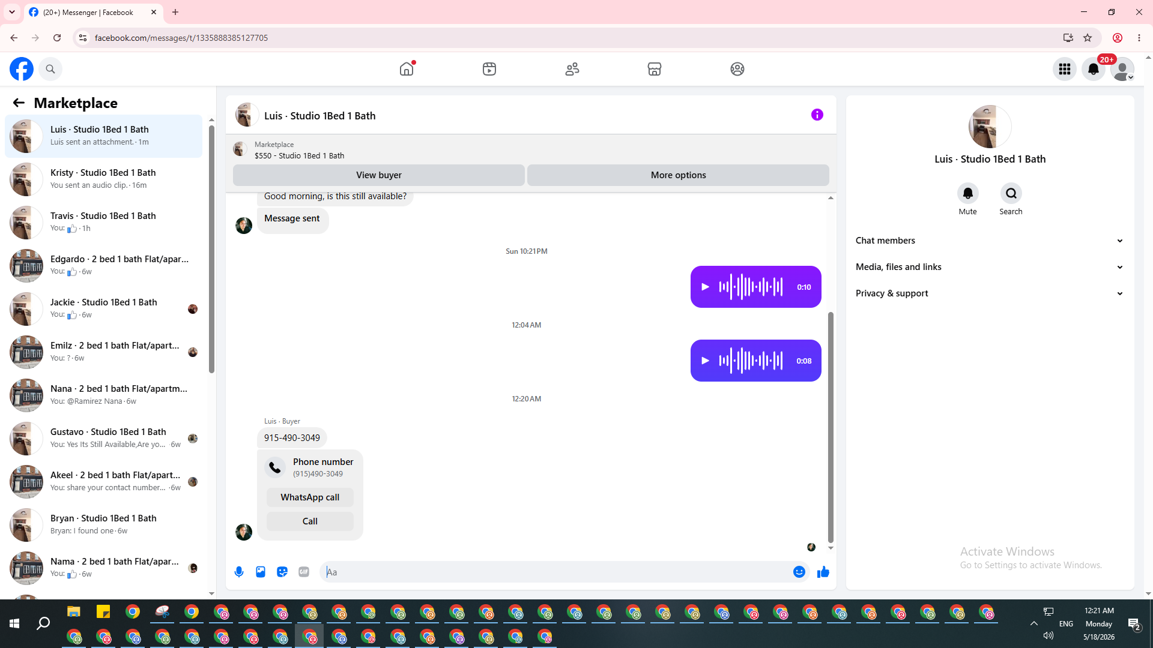Click the conversation list scrollbar
Screen dimensions: 1153x648
(x=211, y=249)
